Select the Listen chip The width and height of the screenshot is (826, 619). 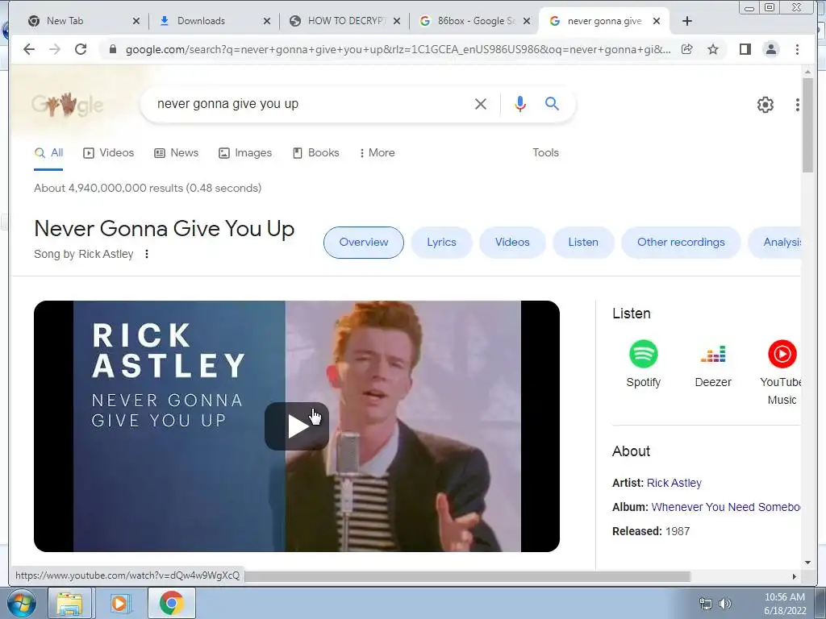pos(583,242)
